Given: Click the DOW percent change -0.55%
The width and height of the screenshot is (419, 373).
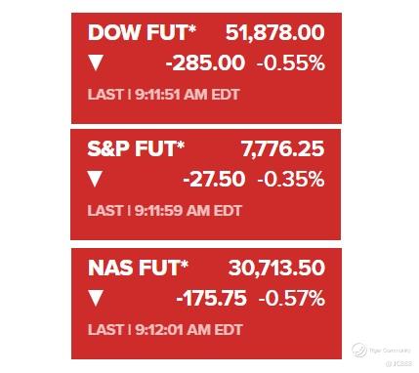Looking at the screenshot, I should tap(291, 62).
